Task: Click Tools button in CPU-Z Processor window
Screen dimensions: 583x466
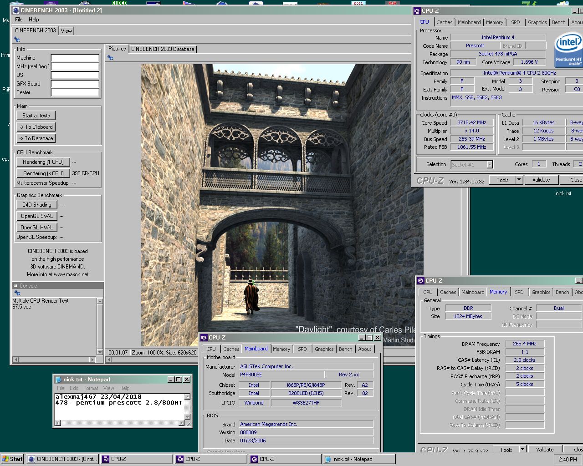Action: (x=502, y=180)
